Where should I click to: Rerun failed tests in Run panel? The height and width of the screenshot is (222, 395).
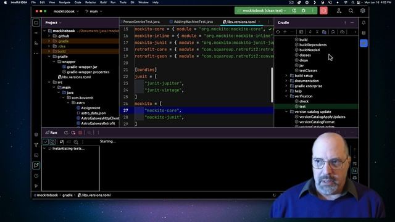point(73,133)
